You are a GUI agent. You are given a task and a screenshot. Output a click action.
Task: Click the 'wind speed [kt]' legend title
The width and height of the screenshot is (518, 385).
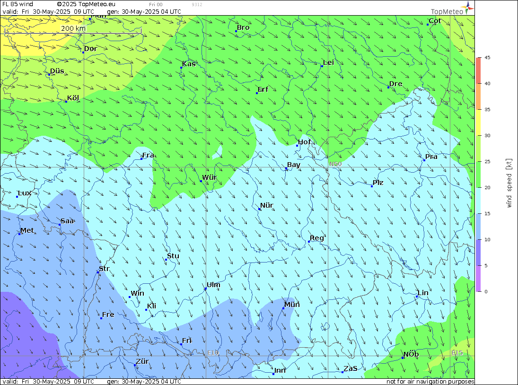tap(509, 183)
